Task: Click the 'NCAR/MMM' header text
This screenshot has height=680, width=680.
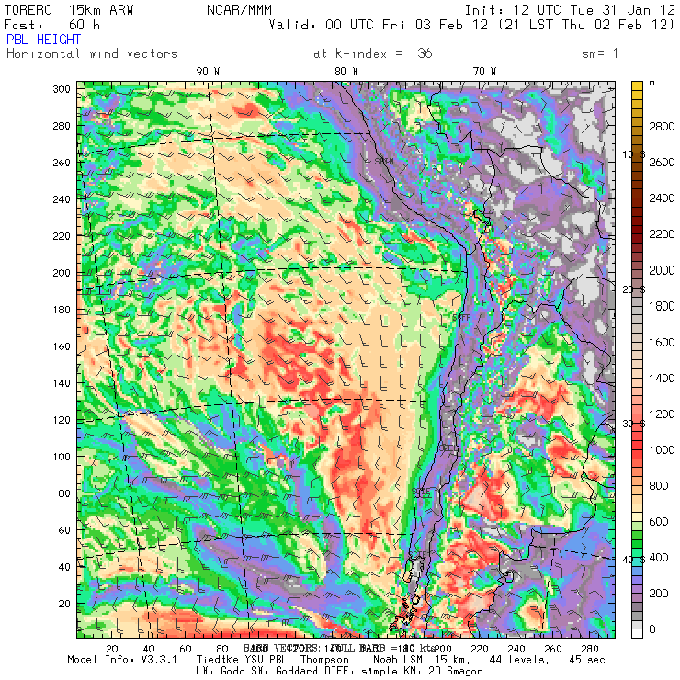Action: pos(240,10)
